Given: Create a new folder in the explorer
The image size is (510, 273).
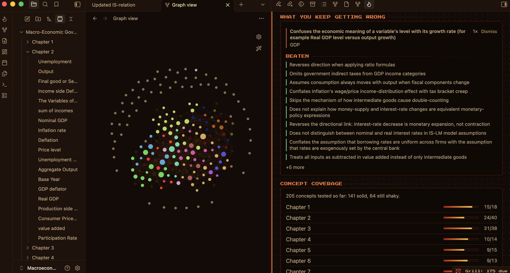Looking at the screenshot, I should [38, 19].
